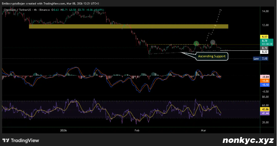The height and width of the screenshot is (146, 277).
Task: Click the Ascending Support callout label
Action: tap(212, 56)
